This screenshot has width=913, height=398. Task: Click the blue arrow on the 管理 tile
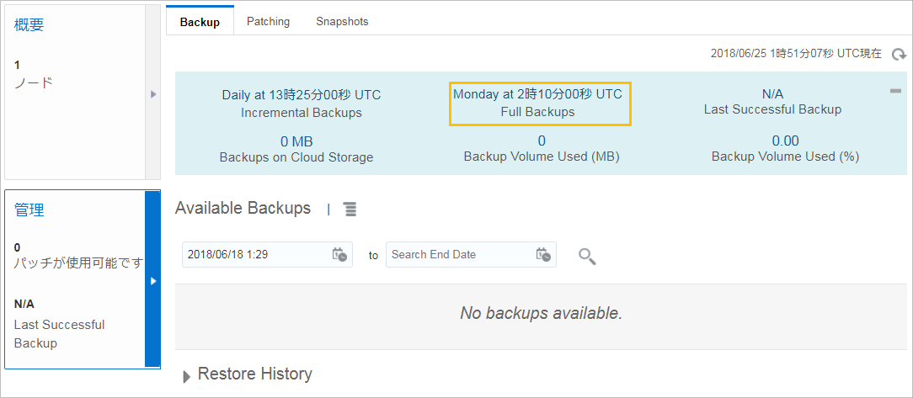153,280
